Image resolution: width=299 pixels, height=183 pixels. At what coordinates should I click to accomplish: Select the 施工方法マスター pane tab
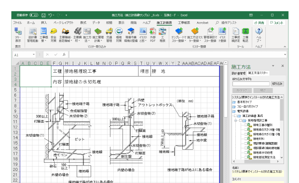pyautogui.click(x=258, y=73)
